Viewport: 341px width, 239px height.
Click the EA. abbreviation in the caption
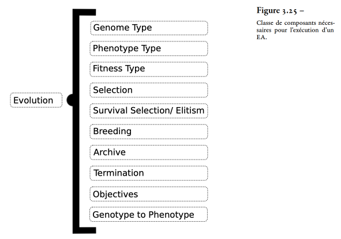pyautogui.click(x=261, y=37)
